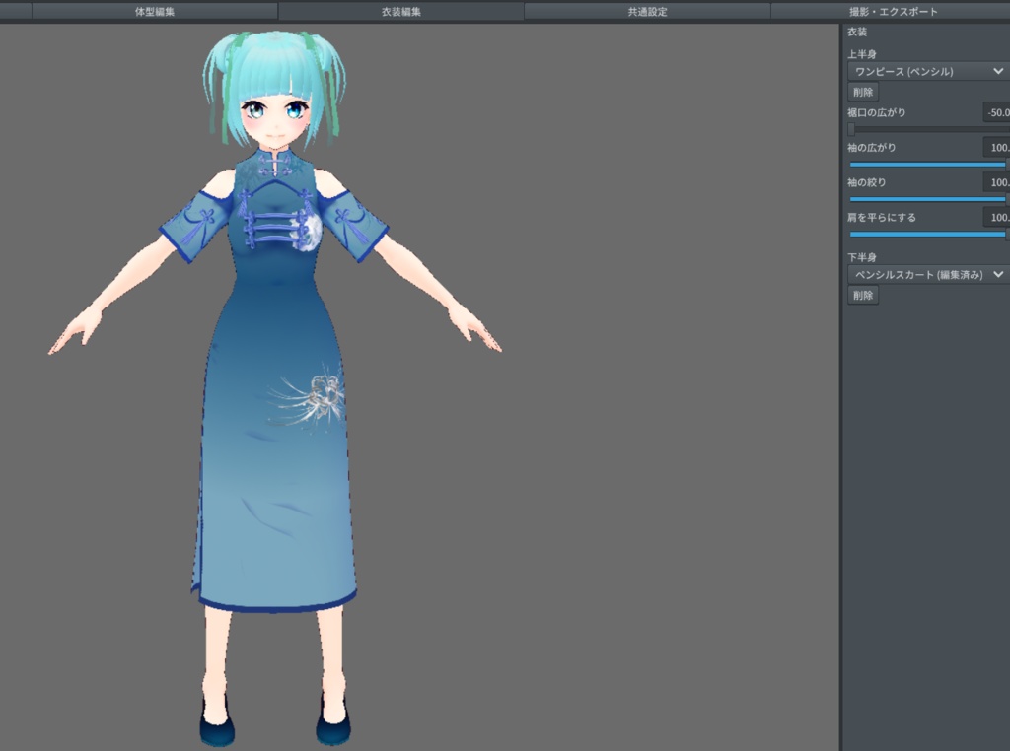Screen dimensions: 1010x751
Task: Click the 袖の広がり numeric value field
Action: [999, 148]
